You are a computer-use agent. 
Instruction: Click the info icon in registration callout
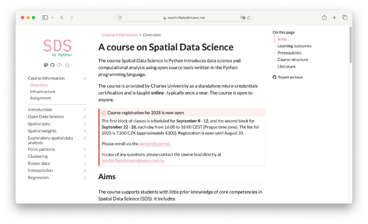tap(104, 113)
